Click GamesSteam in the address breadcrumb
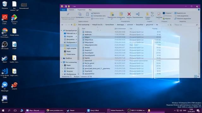This screenshot has width=202, height=113. [110, 24]
